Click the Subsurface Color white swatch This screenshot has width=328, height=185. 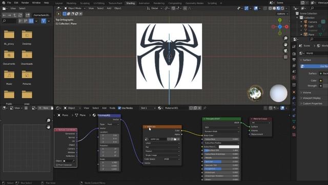tap(229, 147)
